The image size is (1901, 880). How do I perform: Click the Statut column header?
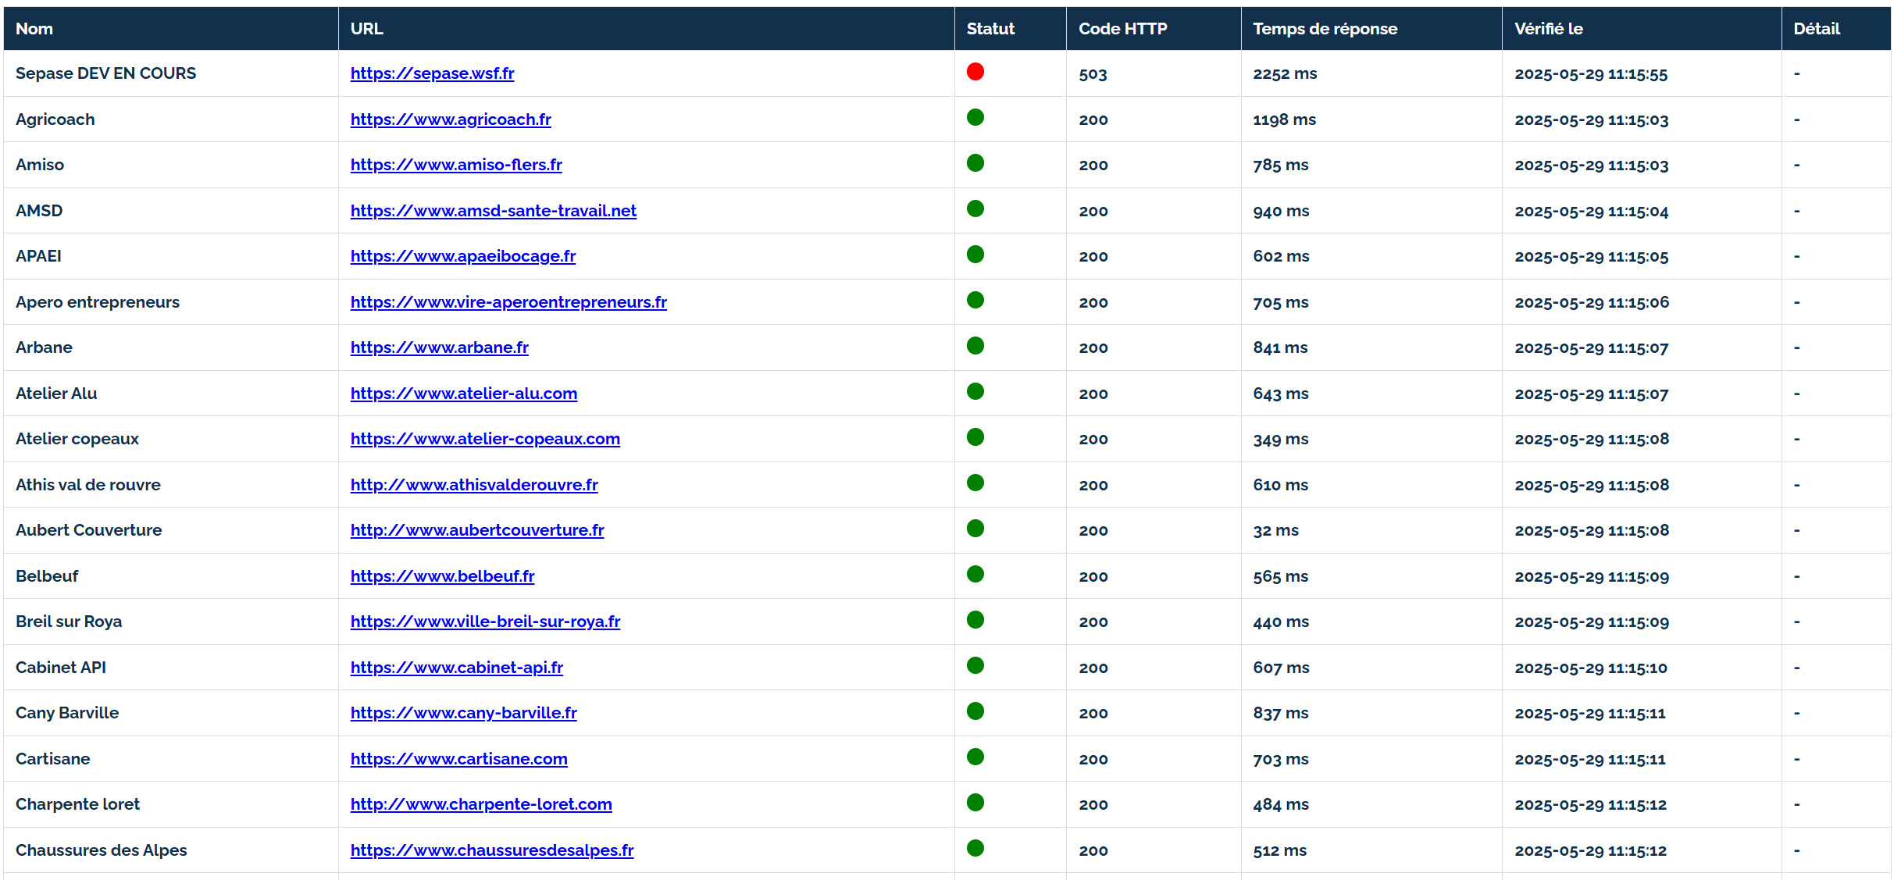click(1011, 29)
